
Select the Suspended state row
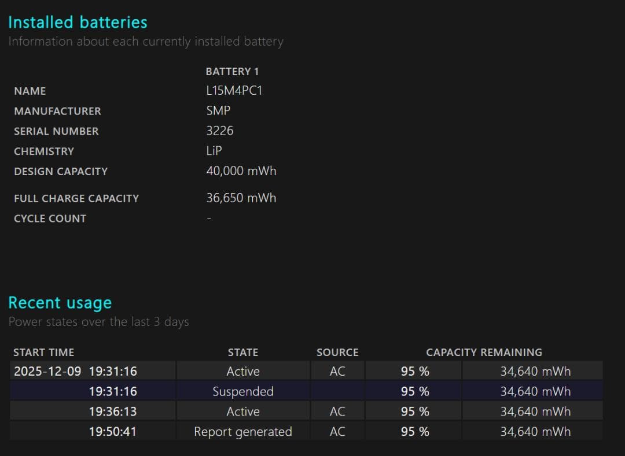[x=243, y=391]
